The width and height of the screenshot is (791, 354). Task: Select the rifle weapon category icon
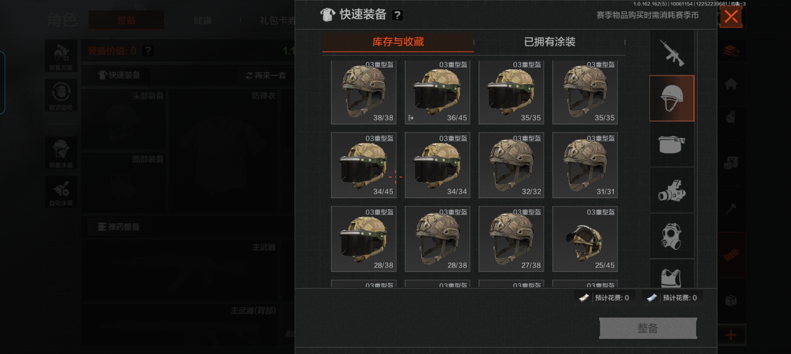coord(672,52)
